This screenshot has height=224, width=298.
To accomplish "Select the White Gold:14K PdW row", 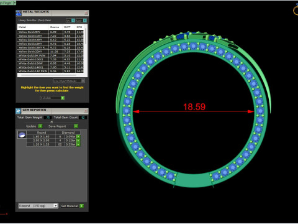I will 50,71.
